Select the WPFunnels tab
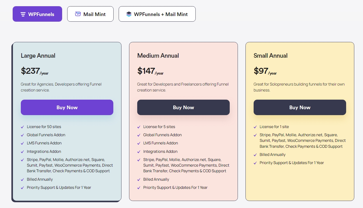Screen dimensions: 363x208 point(37,14)
